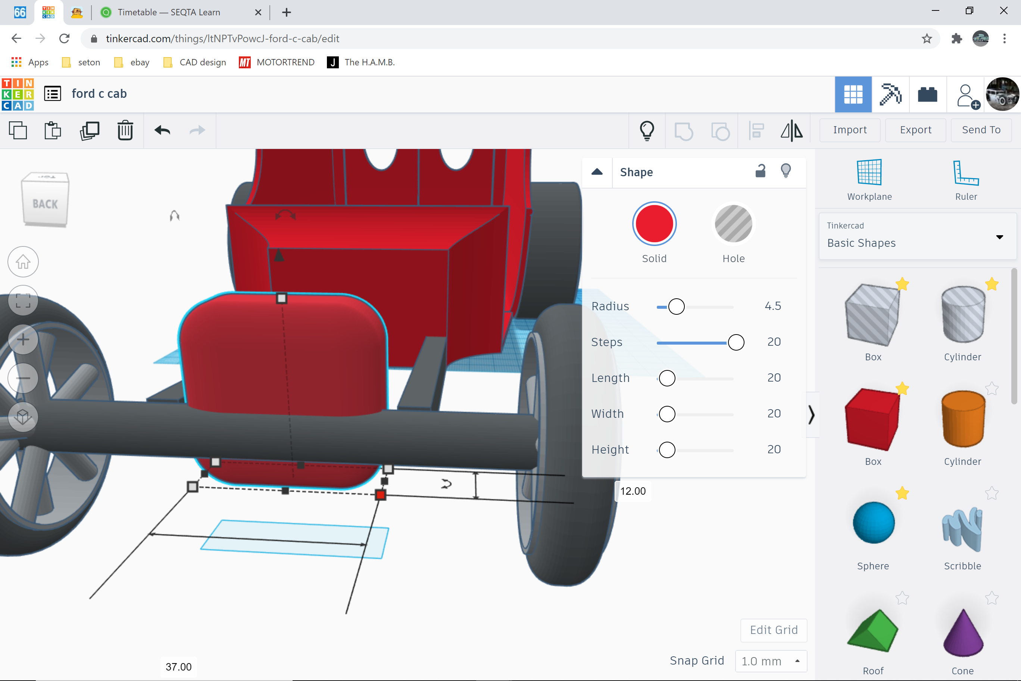Viewport: 1021px width, 681px height.
Task: Click the Send To button
Action: [981, 130]
